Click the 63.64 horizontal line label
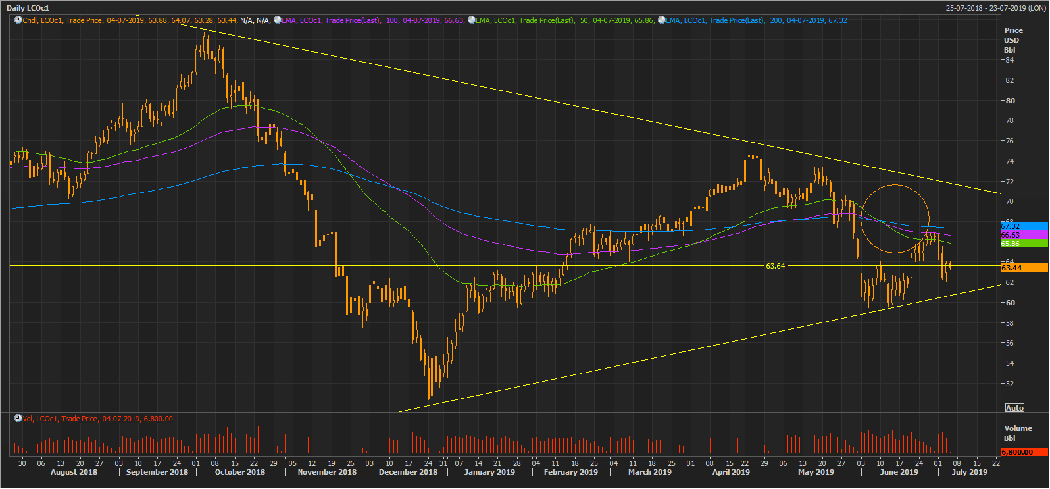 point(775,266)
